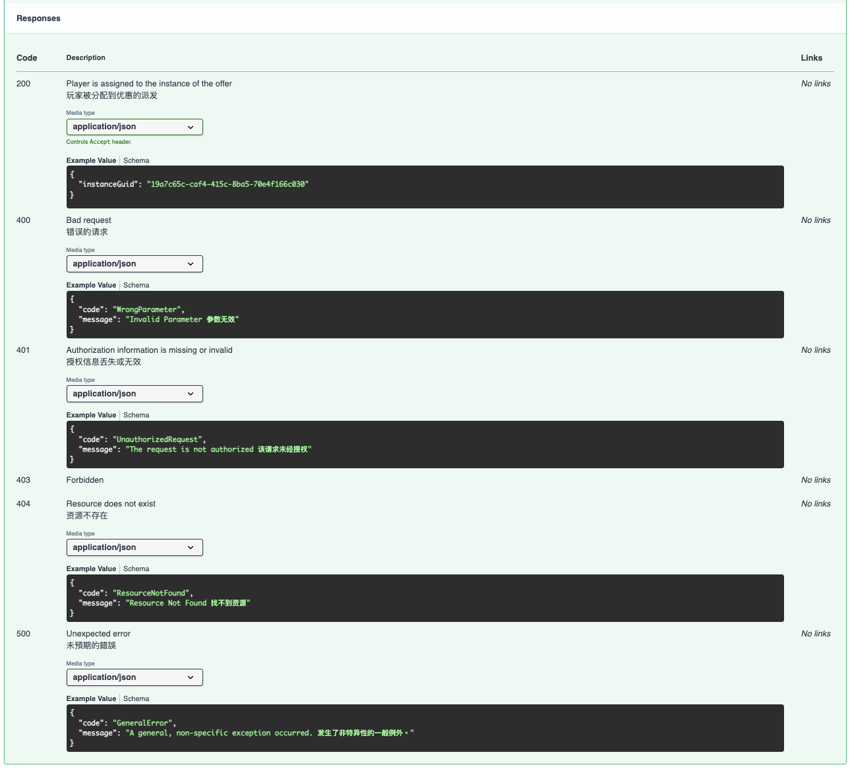Switch to Schema tab for 200 response
The height and width of the screenshot is (769, 850).
tap(136, 160)
